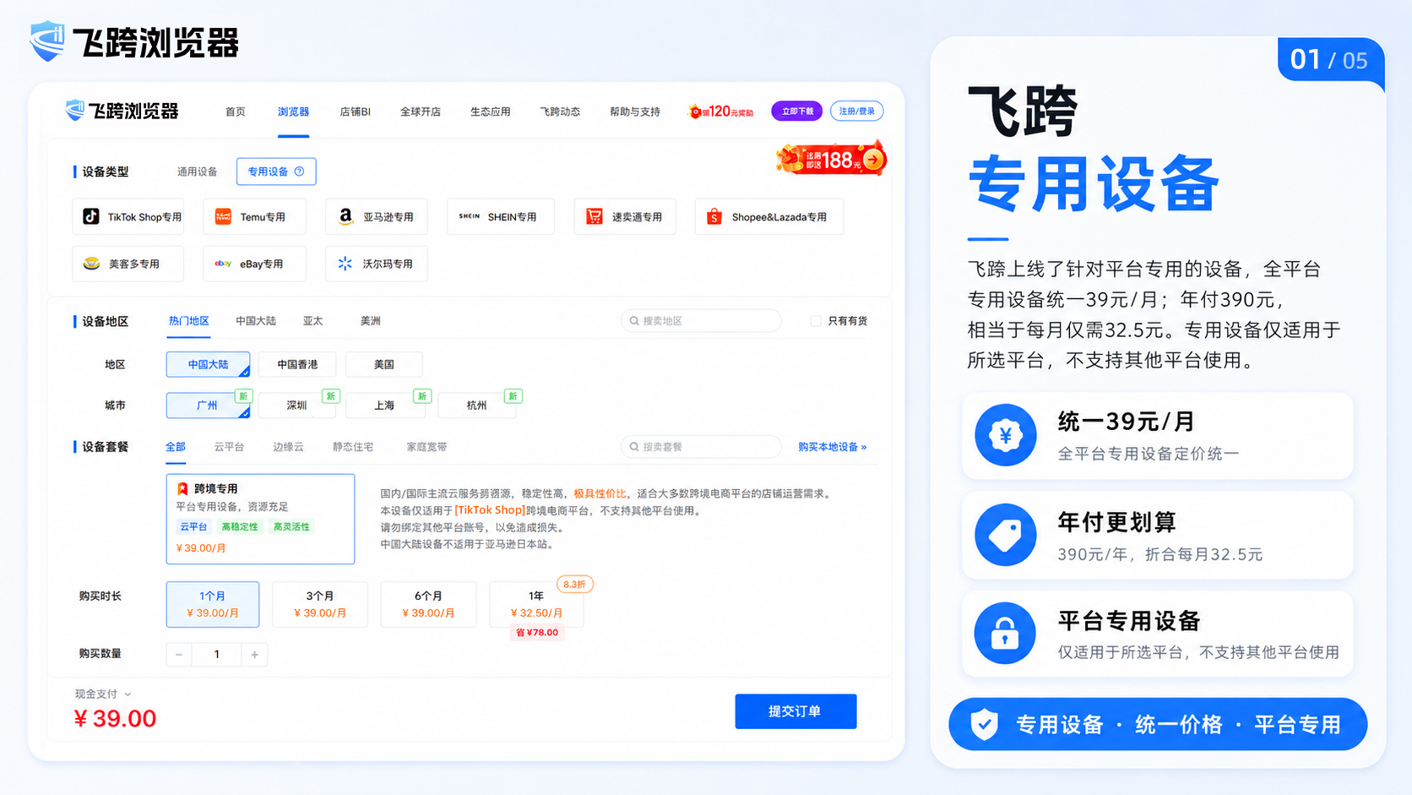The width and height of the screenshot is (1412, 795).
Task: Switch to the 边缘云 package tab
Action: [x=288, y=447]
